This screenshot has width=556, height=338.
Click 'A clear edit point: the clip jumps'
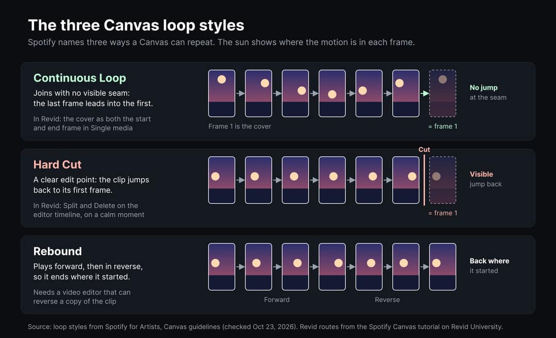91,180
